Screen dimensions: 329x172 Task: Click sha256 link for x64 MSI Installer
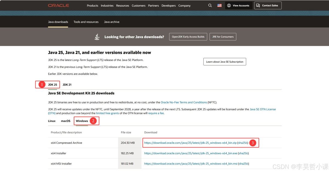click(x=243, y=164)
